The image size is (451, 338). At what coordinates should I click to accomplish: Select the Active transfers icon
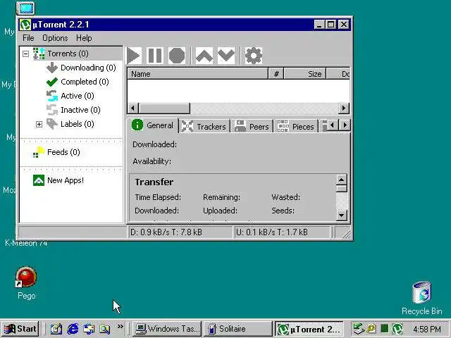tap(52, 96)
